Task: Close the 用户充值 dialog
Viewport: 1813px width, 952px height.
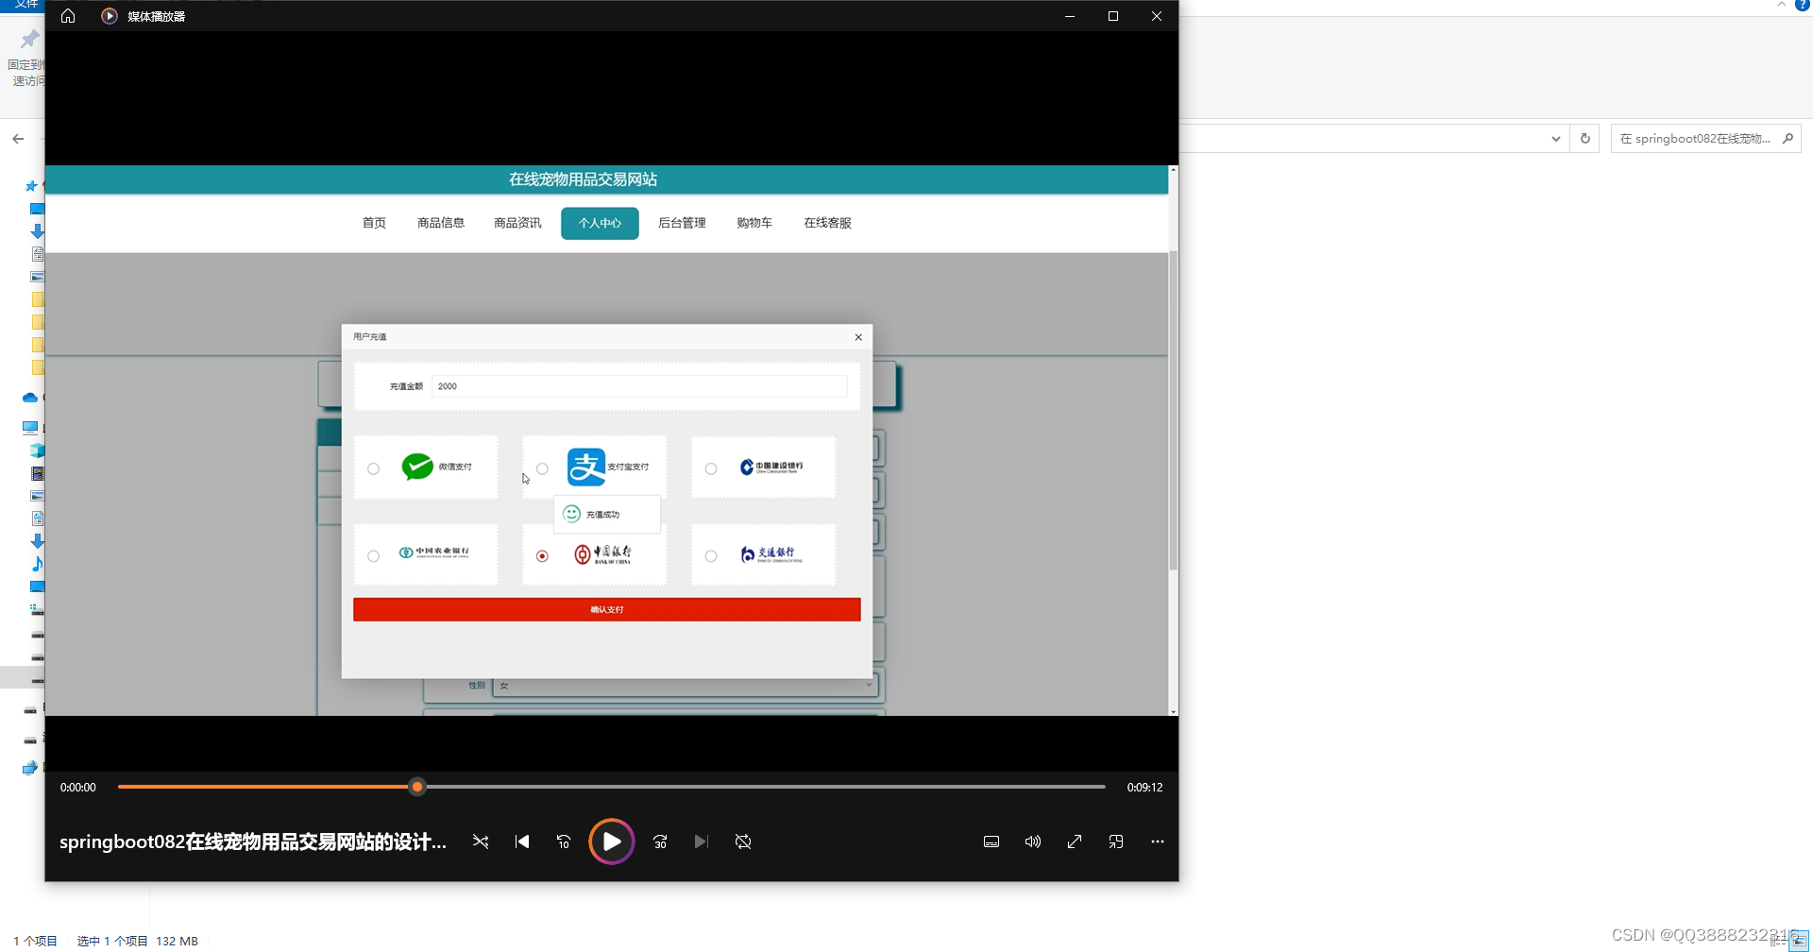Action: pyautogui.click(x=858, y=337)
